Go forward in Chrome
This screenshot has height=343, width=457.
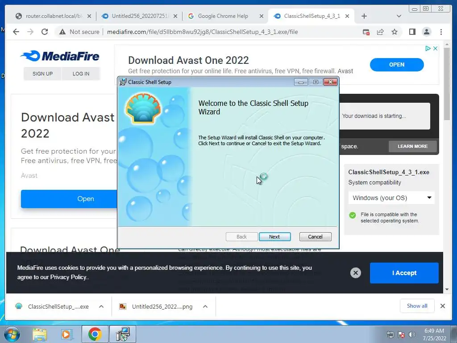(30, 32)
